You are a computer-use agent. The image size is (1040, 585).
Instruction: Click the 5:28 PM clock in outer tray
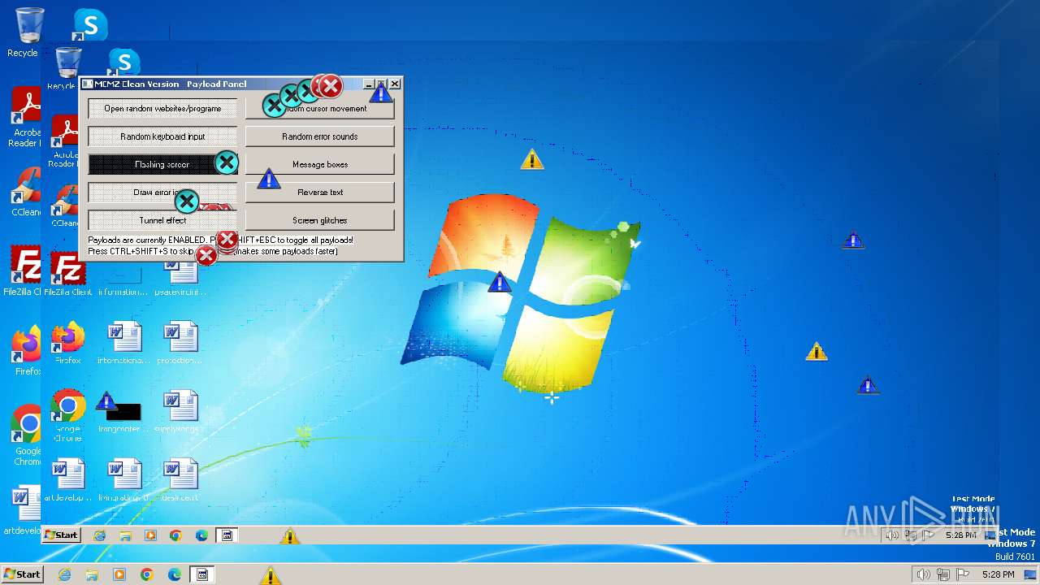tap(998, 574)
